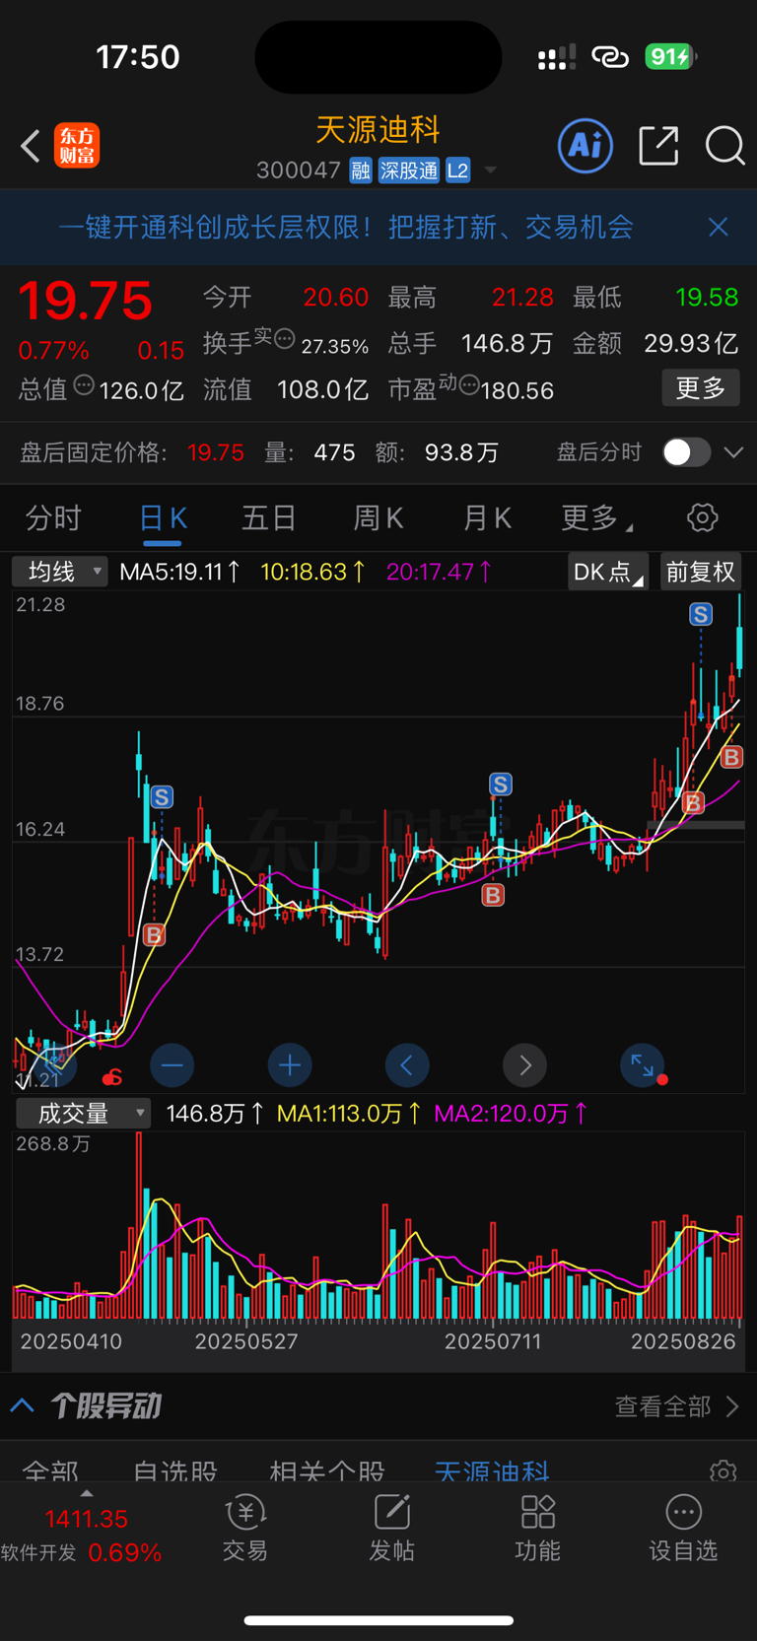Move chart right with arrow button
758x1641 pixels.
[524, 1065]
